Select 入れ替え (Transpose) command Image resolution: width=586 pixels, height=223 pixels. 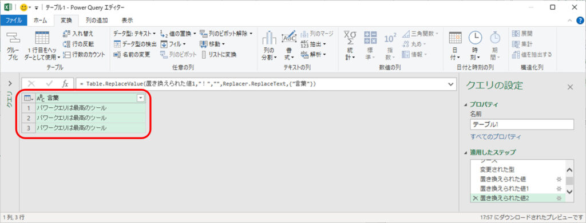(x=78, y=34)
